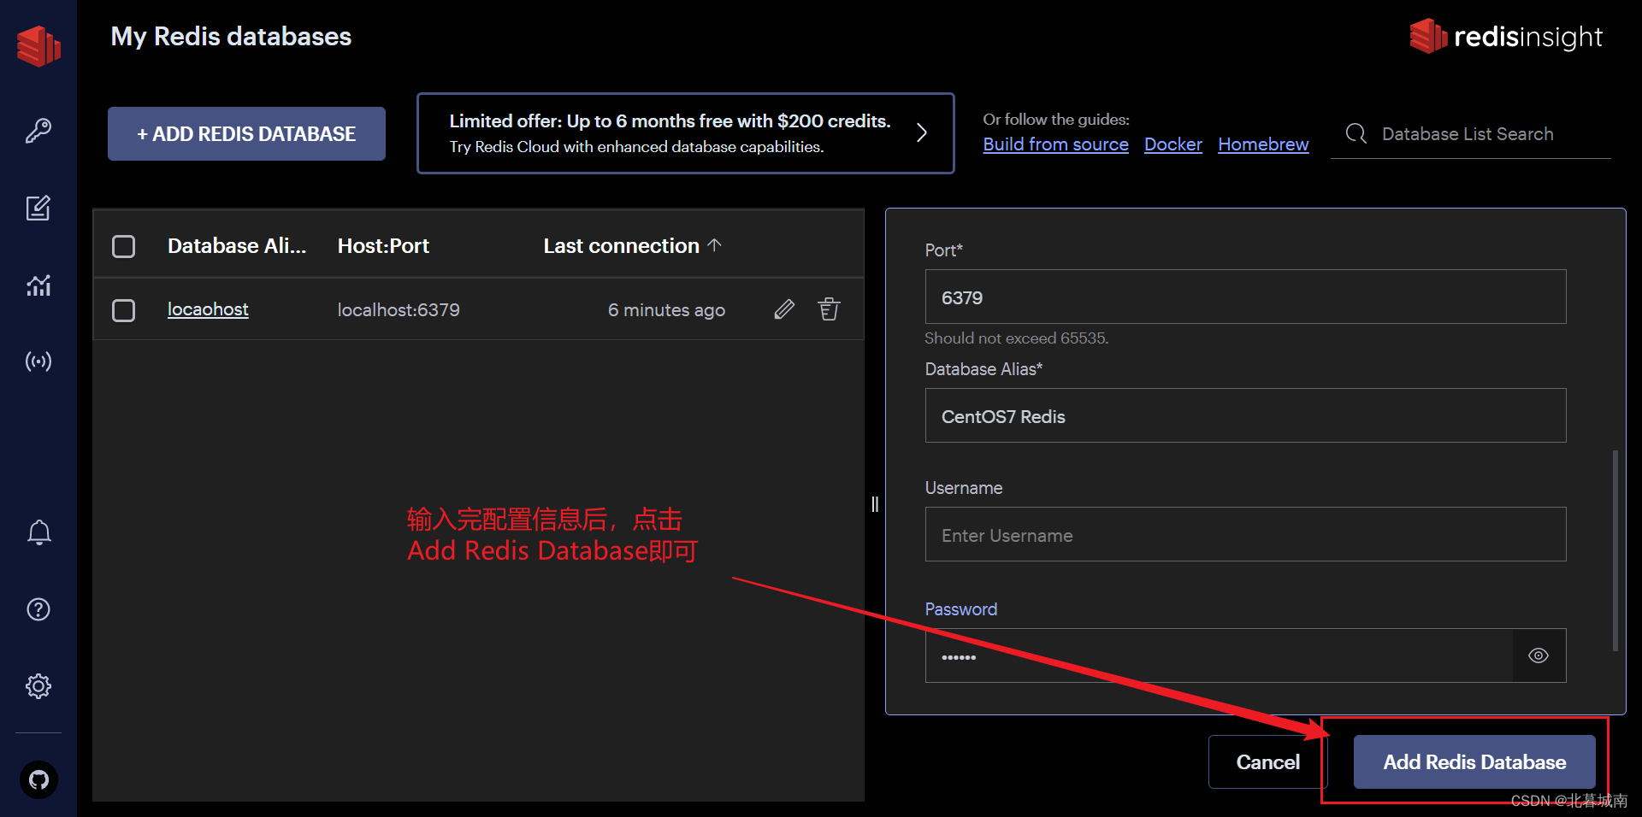Click the Last connection column header
This screenshot has width=1642, height=817.
point(622,246)
